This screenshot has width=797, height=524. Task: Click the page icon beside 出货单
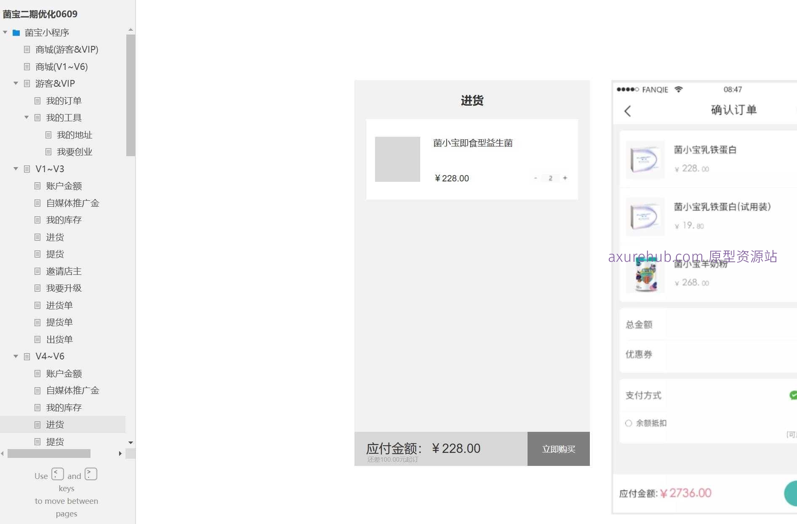(37, 339)
